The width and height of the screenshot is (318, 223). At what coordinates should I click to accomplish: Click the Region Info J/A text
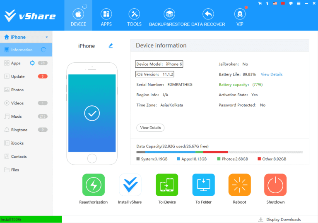[x=152, y=95]
